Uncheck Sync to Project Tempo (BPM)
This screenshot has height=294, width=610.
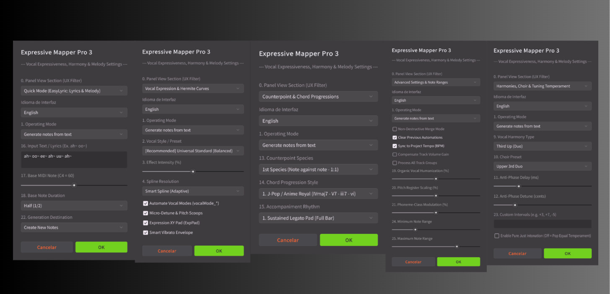coord(395,146)
